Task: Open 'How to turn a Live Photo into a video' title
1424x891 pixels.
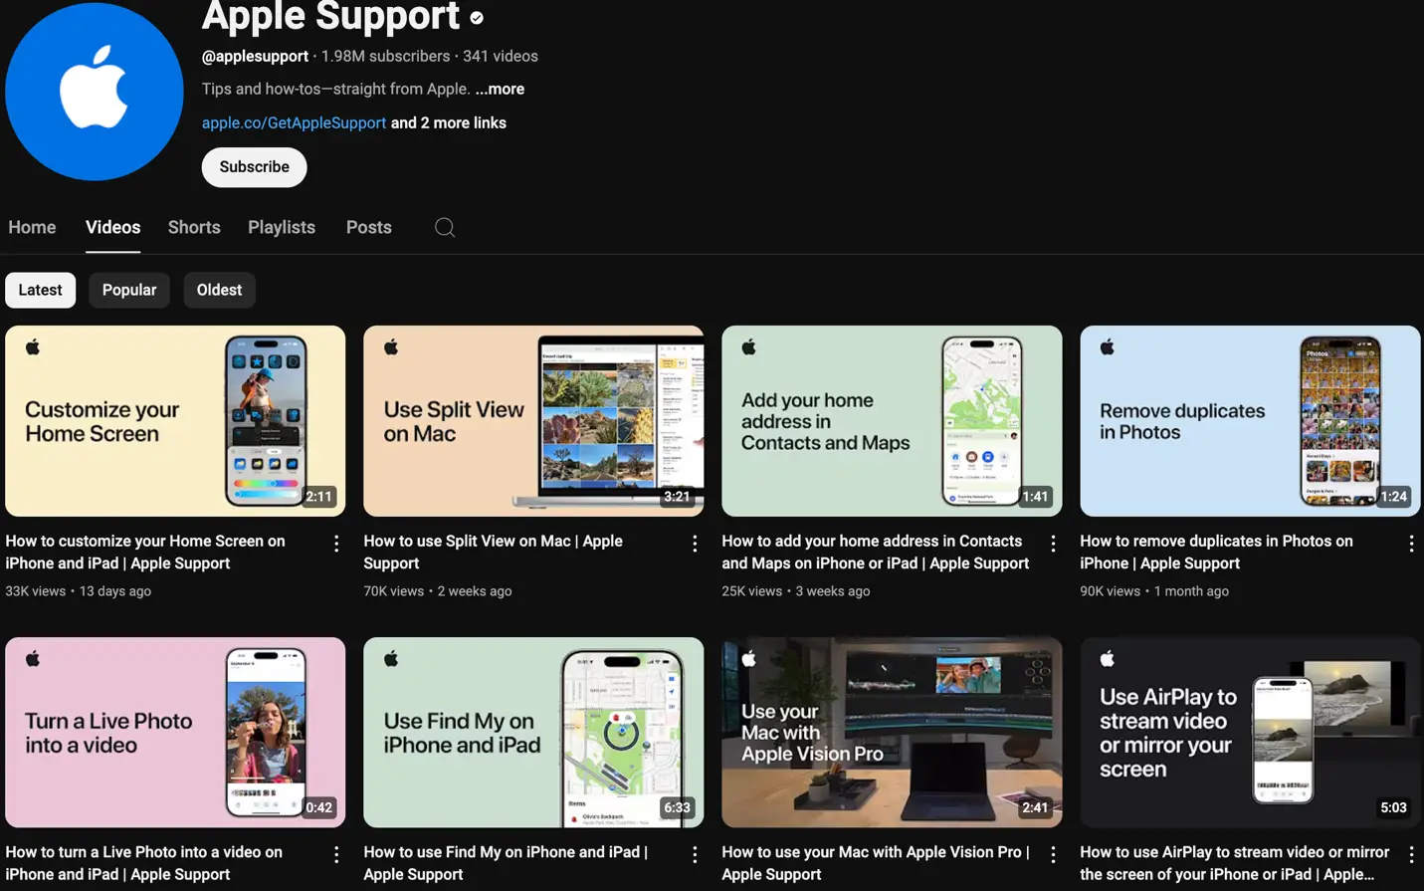Action: tap(143, 863)
